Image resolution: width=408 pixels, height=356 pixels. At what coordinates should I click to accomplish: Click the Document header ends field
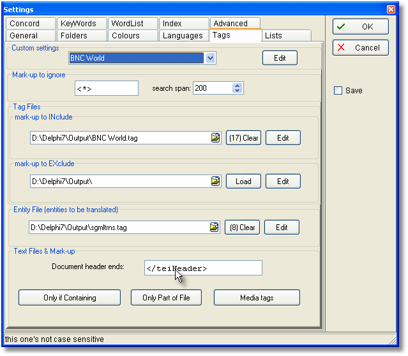pos(203,268)
